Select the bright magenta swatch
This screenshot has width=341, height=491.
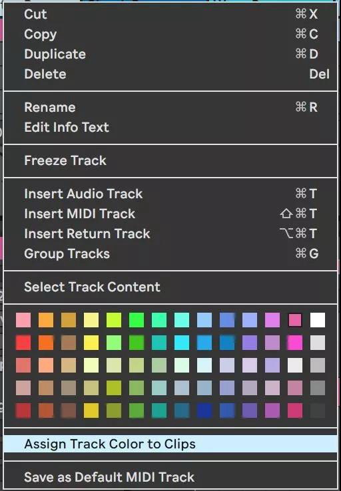[x=295, y=343]
